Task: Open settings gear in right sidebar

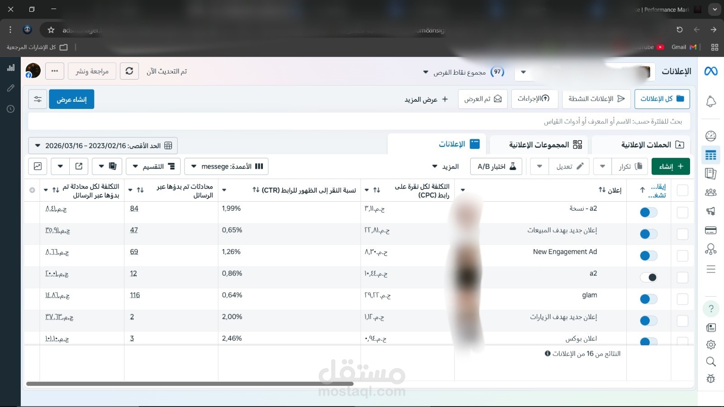Action: click(711, 345)
